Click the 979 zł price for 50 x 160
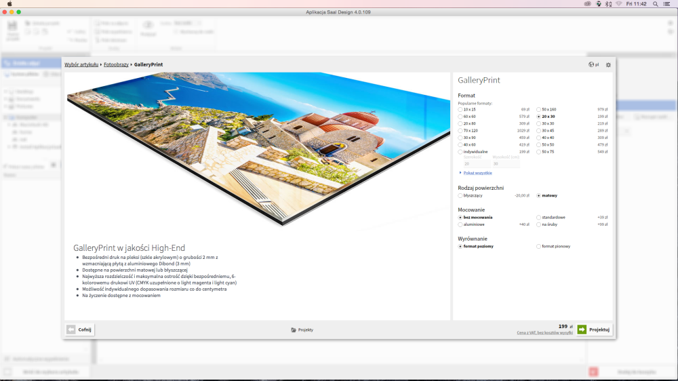678x381 pixels. click(602, 109)
